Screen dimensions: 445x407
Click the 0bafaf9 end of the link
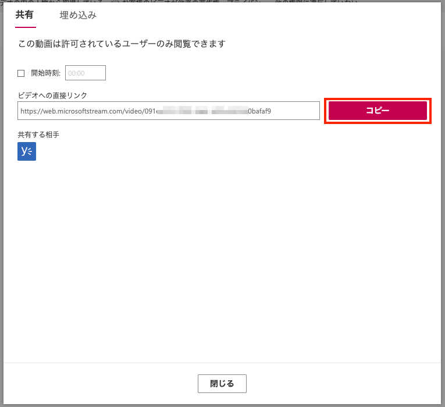pyautogui.click(x=259, y=111)
